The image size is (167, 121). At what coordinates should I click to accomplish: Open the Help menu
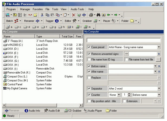pyautogui.click(x=91, y=9)
